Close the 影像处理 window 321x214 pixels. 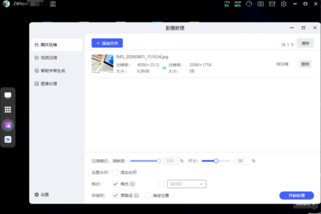pos(315,28)
